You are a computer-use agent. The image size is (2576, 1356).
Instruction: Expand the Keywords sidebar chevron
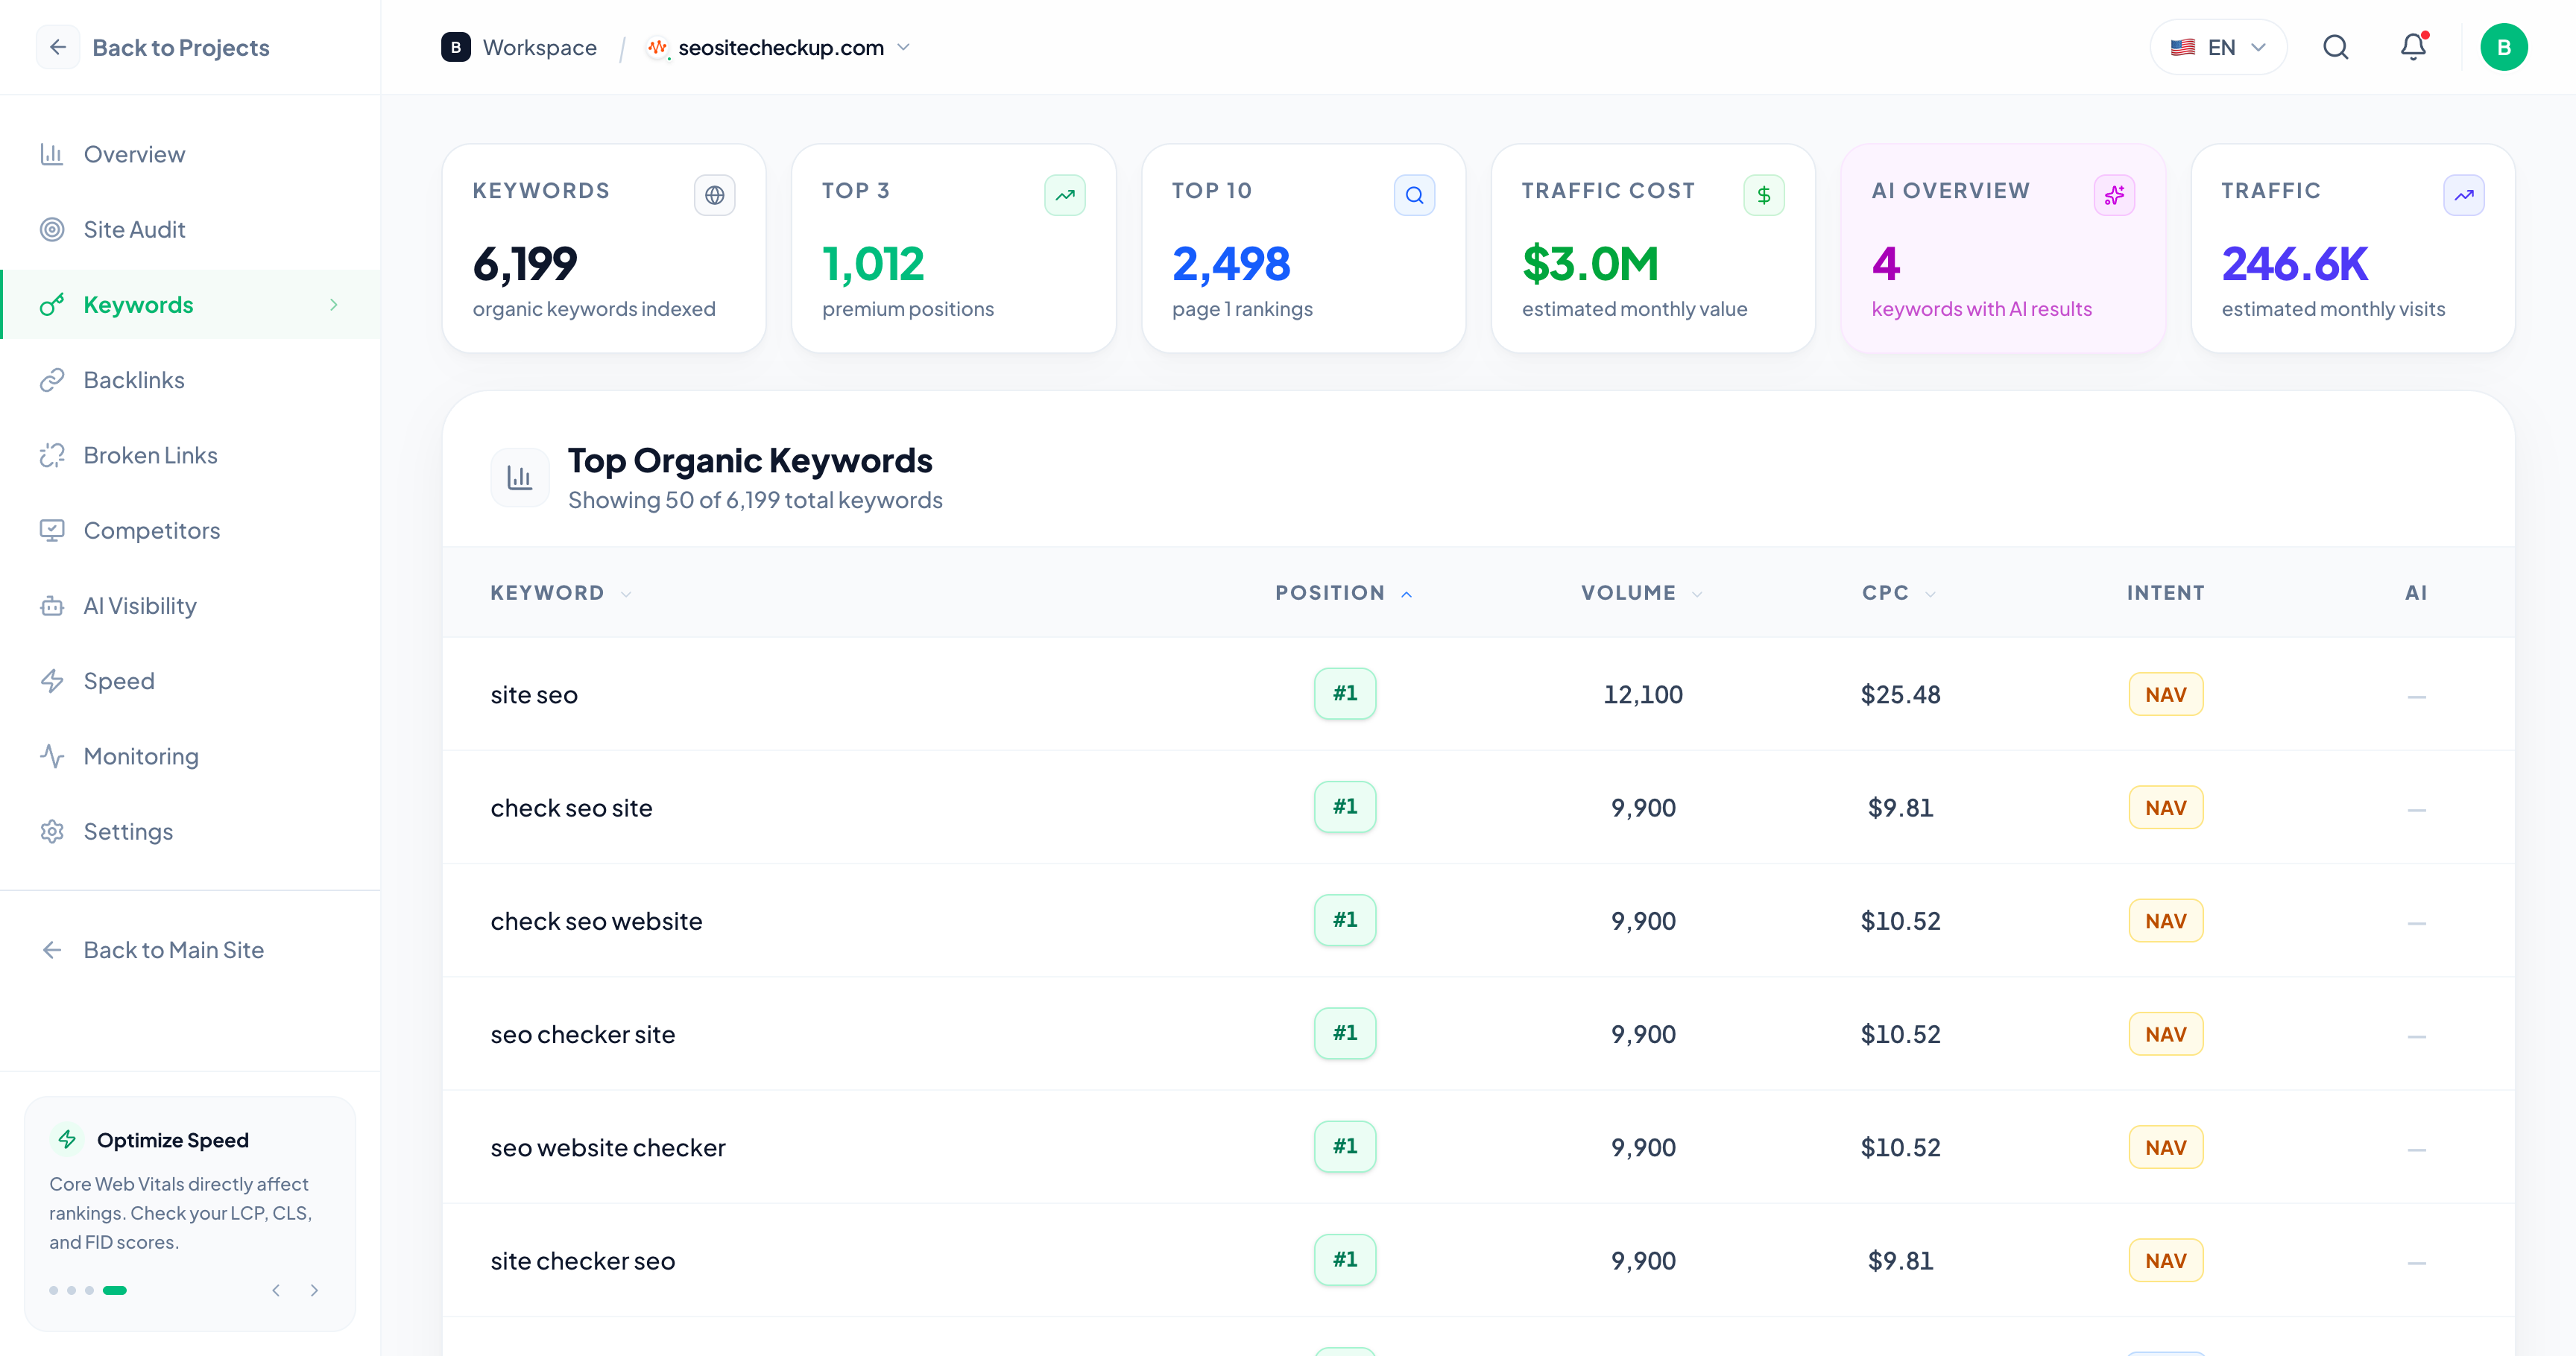click(x=334, y=305)
